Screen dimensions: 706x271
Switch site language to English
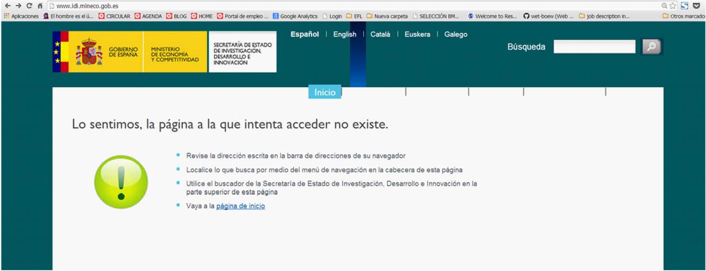[x=345, y=34]
